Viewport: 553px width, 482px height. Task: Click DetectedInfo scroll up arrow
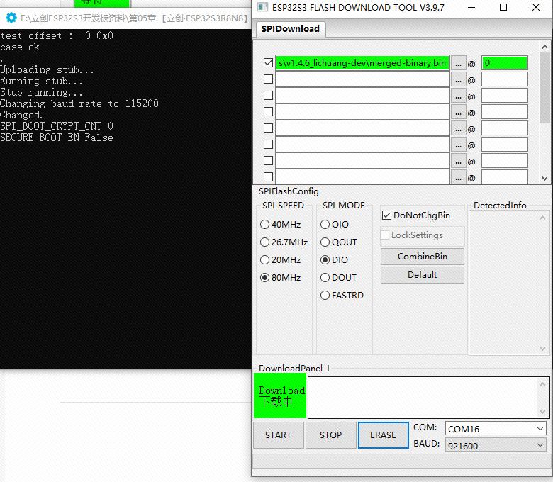pos(543,218)
